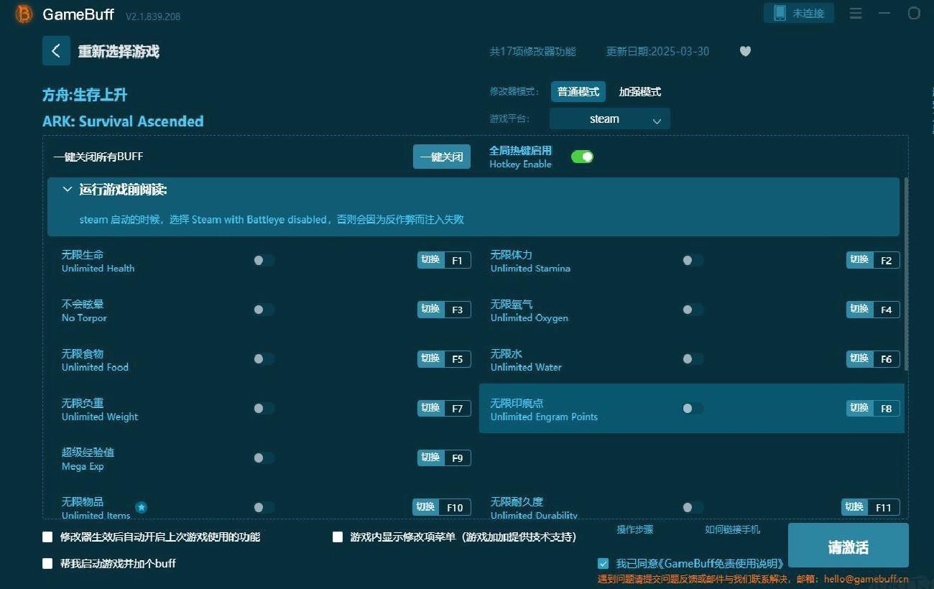Image resolution: width=934 pixels, height=589 pixels.
Task: Click 切换 for the F4 hotkey
Action: [859, 310]
